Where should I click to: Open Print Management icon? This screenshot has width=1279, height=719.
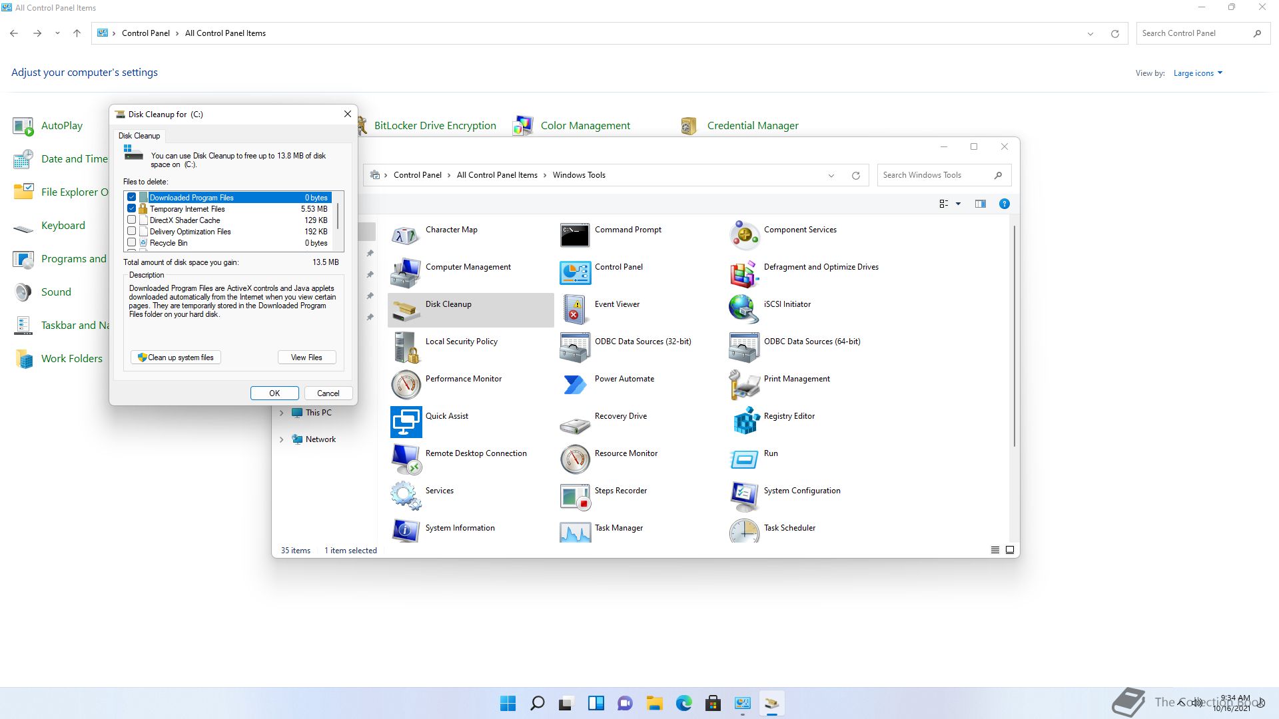tap(744, 384)
